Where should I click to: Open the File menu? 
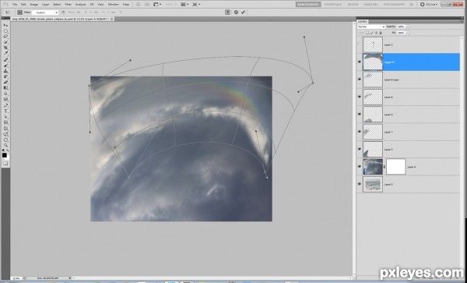[x=15, y=5]
